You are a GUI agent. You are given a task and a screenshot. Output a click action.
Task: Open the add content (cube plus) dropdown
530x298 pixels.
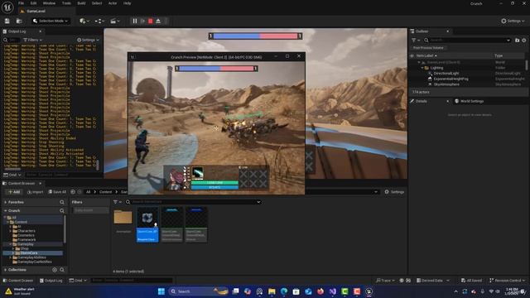(x=84, y=21)
